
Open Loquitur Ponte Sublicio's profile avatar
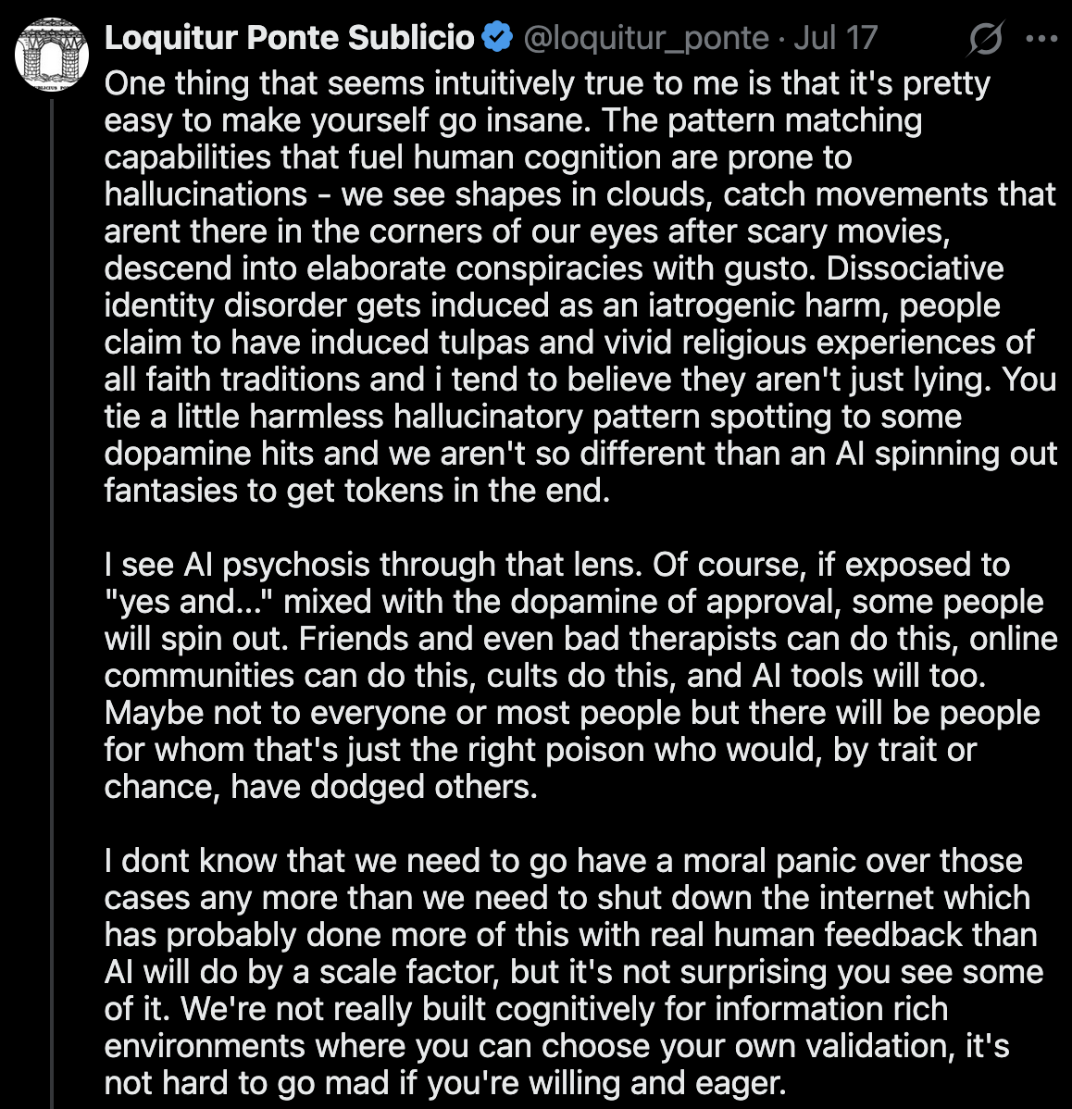coord(52,55)
